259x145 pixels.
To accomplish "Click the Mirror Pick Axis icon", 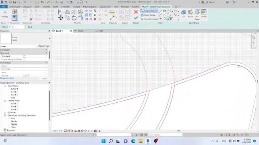I will [74, 12].
